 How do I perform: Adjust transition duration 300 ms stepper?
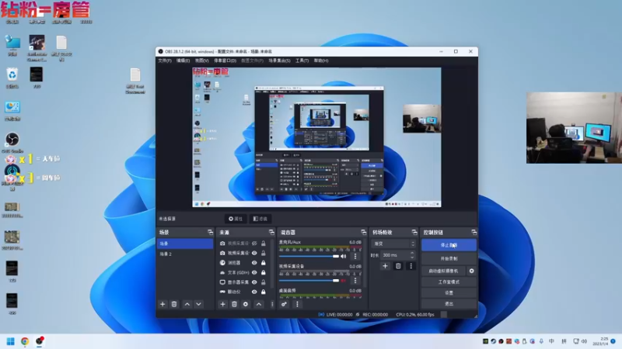pos(412,255)
